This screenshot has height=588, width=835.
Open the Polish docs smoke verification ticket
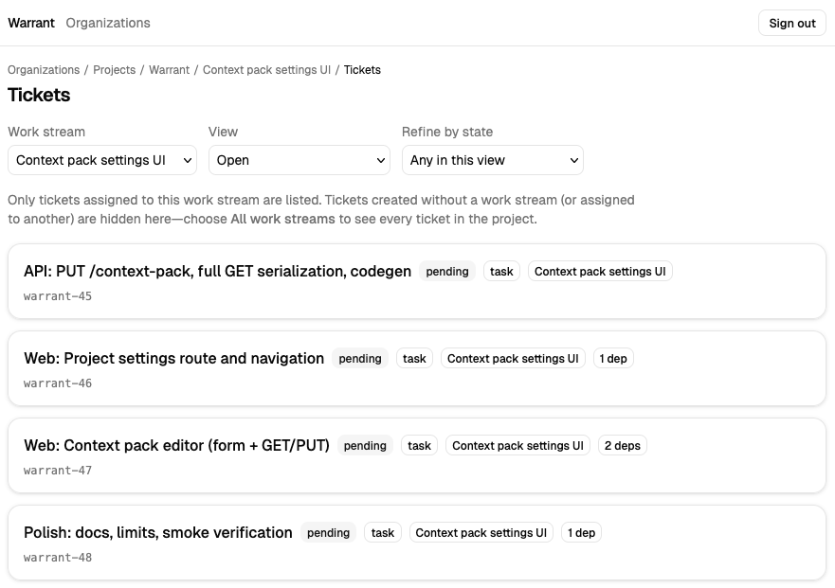[157, 532]
